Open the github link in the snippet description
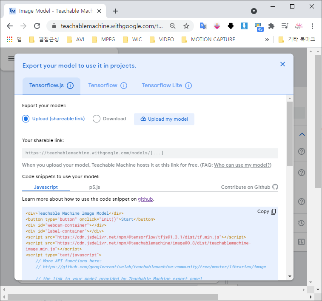322x301 pixels. pos(145,199)
